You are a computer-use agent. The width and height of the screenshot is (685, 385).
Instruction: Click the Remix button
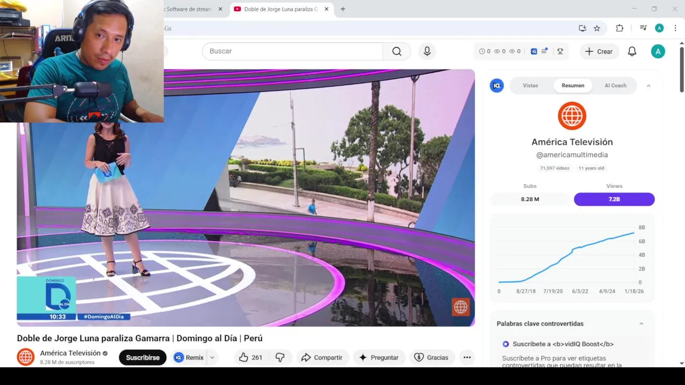pyautogui.click(x=189, y=358)
